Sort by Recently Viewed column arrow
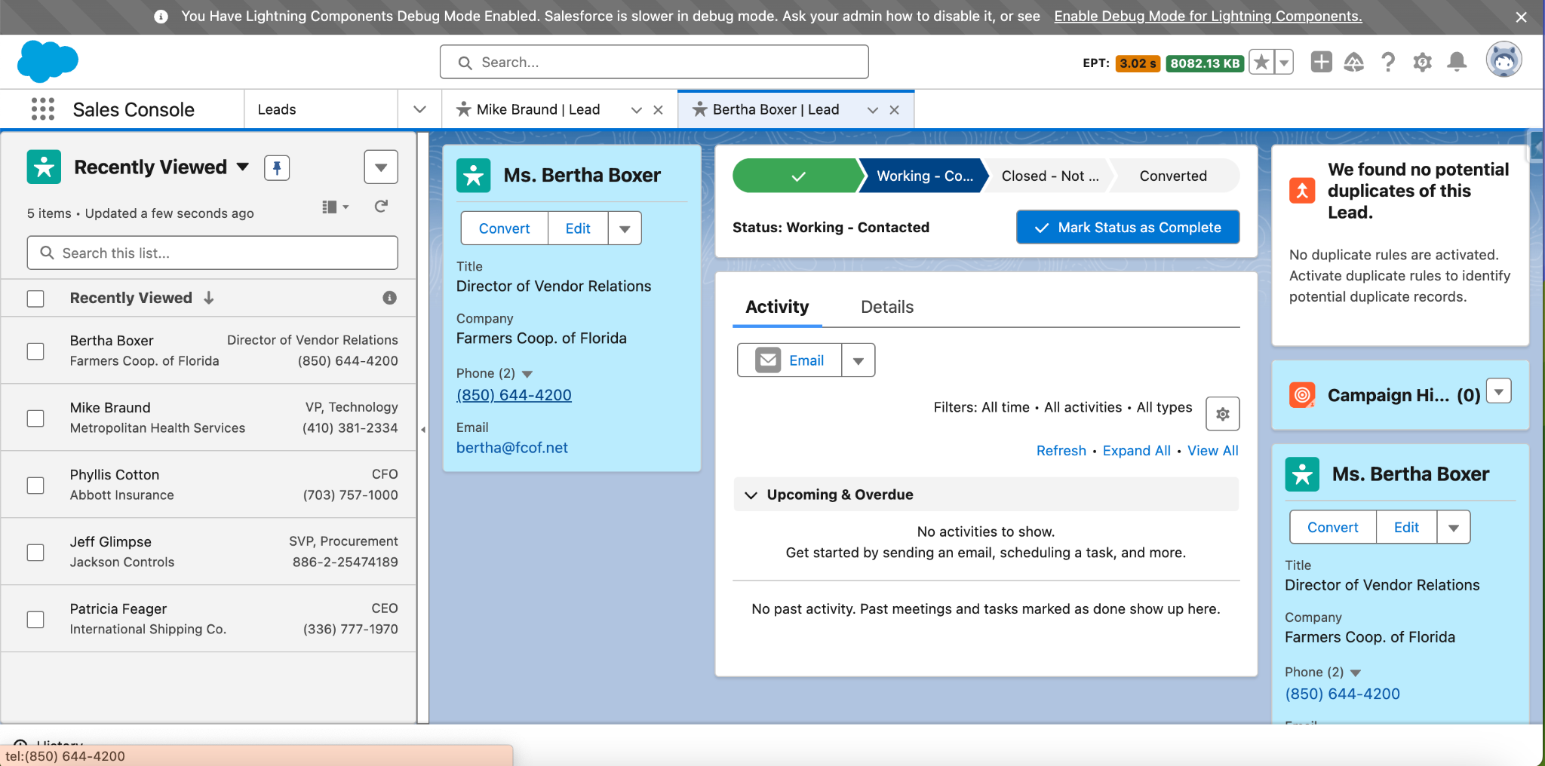The width and height of the screenshot is (1545, 766). click(209, 298)
